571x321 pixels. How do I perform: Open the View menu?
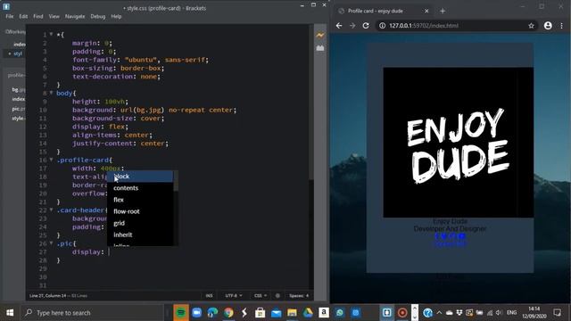(54, 16)
